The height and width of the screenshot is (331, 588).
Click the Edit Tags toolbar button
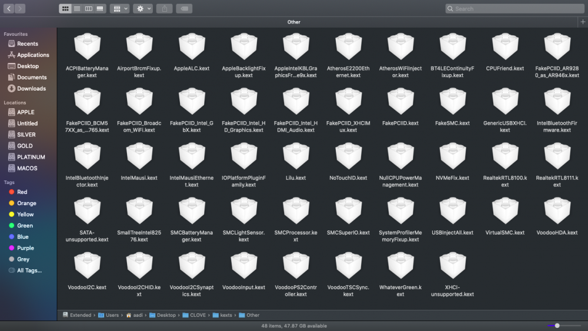(x=184, y=8)
